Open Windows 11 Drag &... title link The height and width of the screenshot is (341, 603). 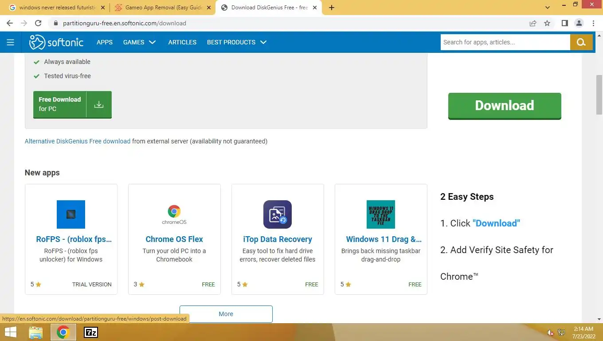click(384, 239)
